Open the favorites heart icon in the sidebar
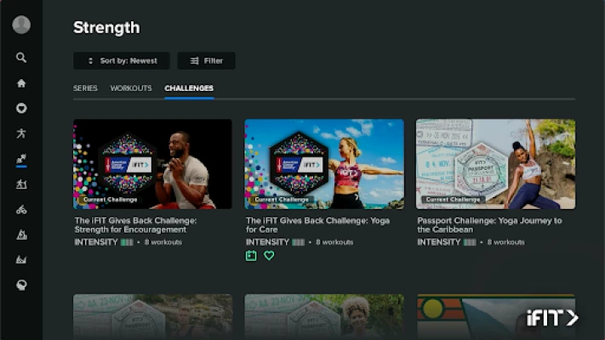 point(21,108)
